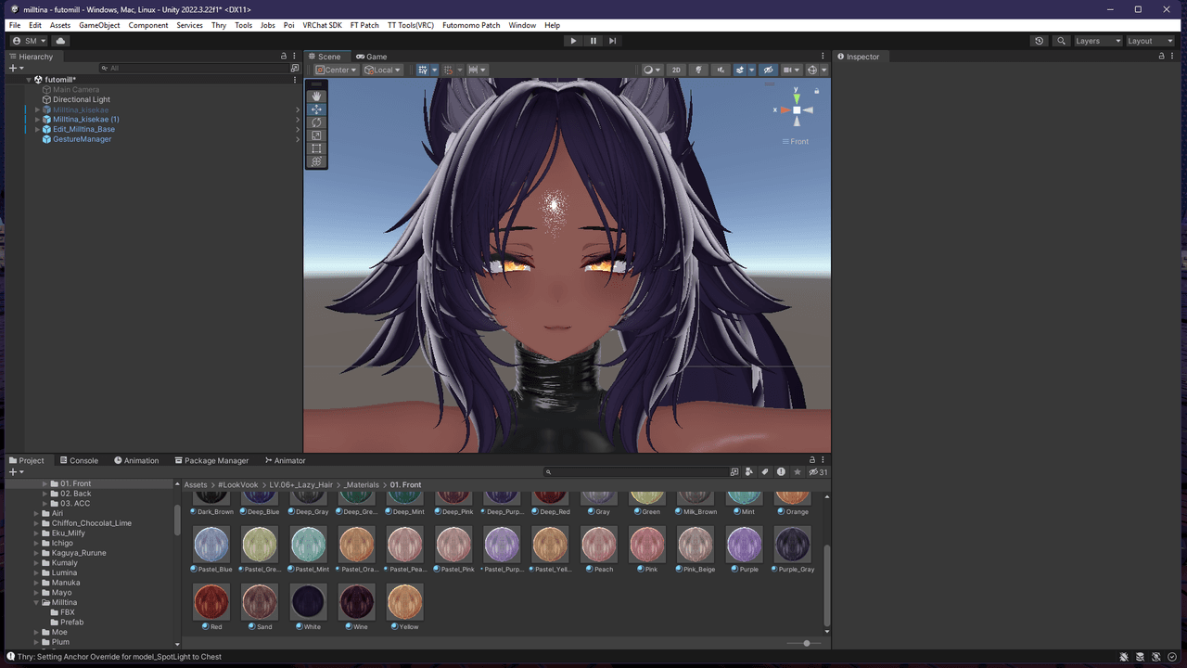Select the Rotate tool
This screenshot has width=1187, height=668.
pos(316,122)
